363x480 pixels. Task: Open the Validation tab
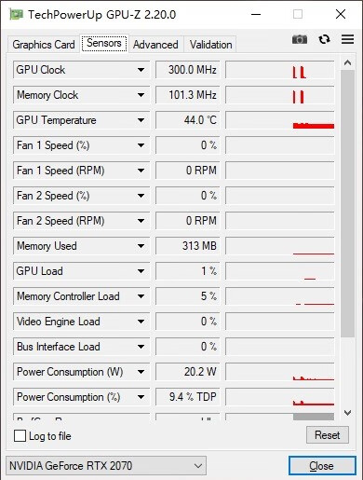click(x=210, y=45)
